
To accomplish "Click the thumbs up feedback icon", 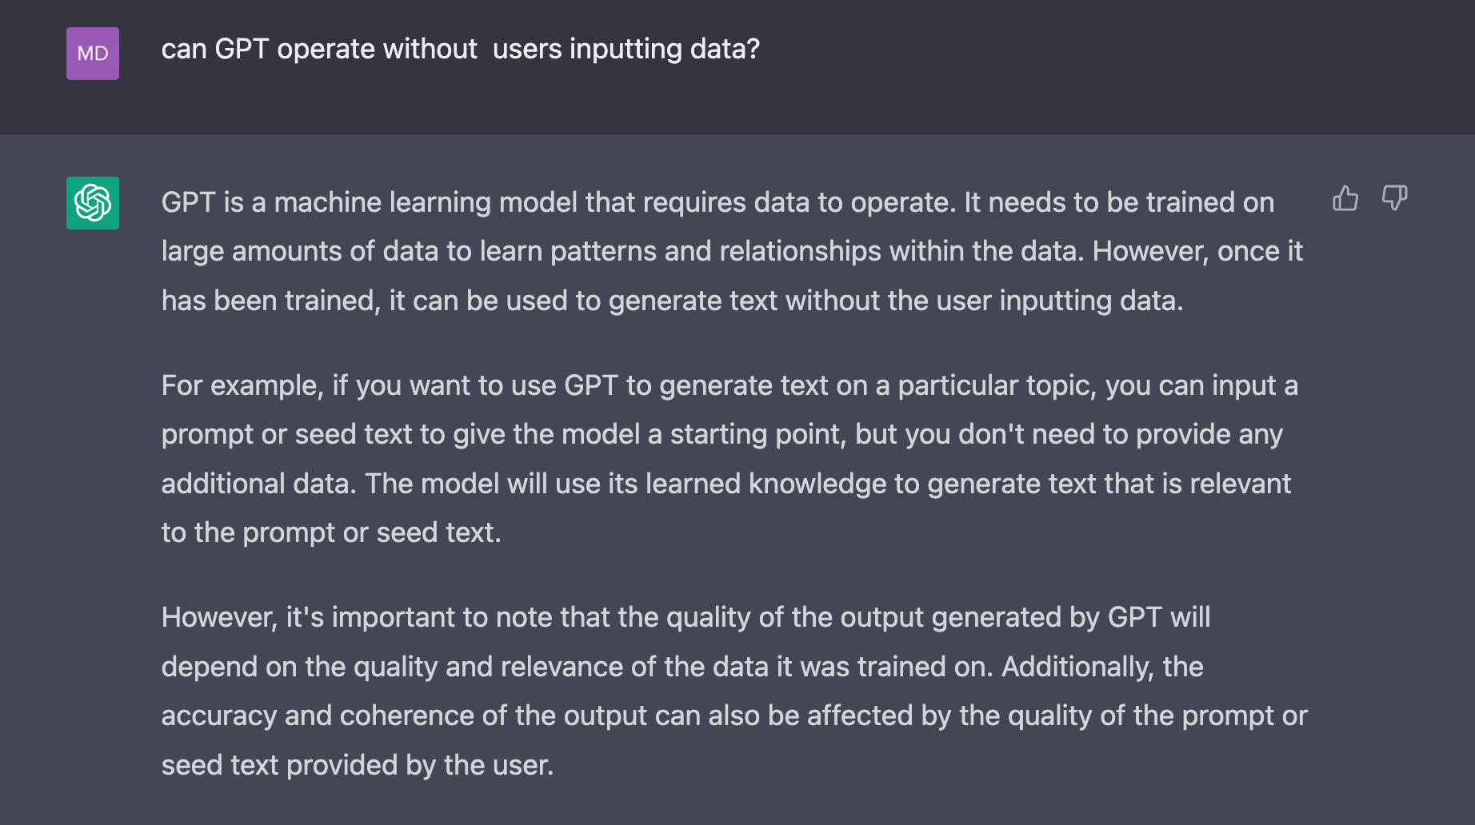I will coord(1345,198).
